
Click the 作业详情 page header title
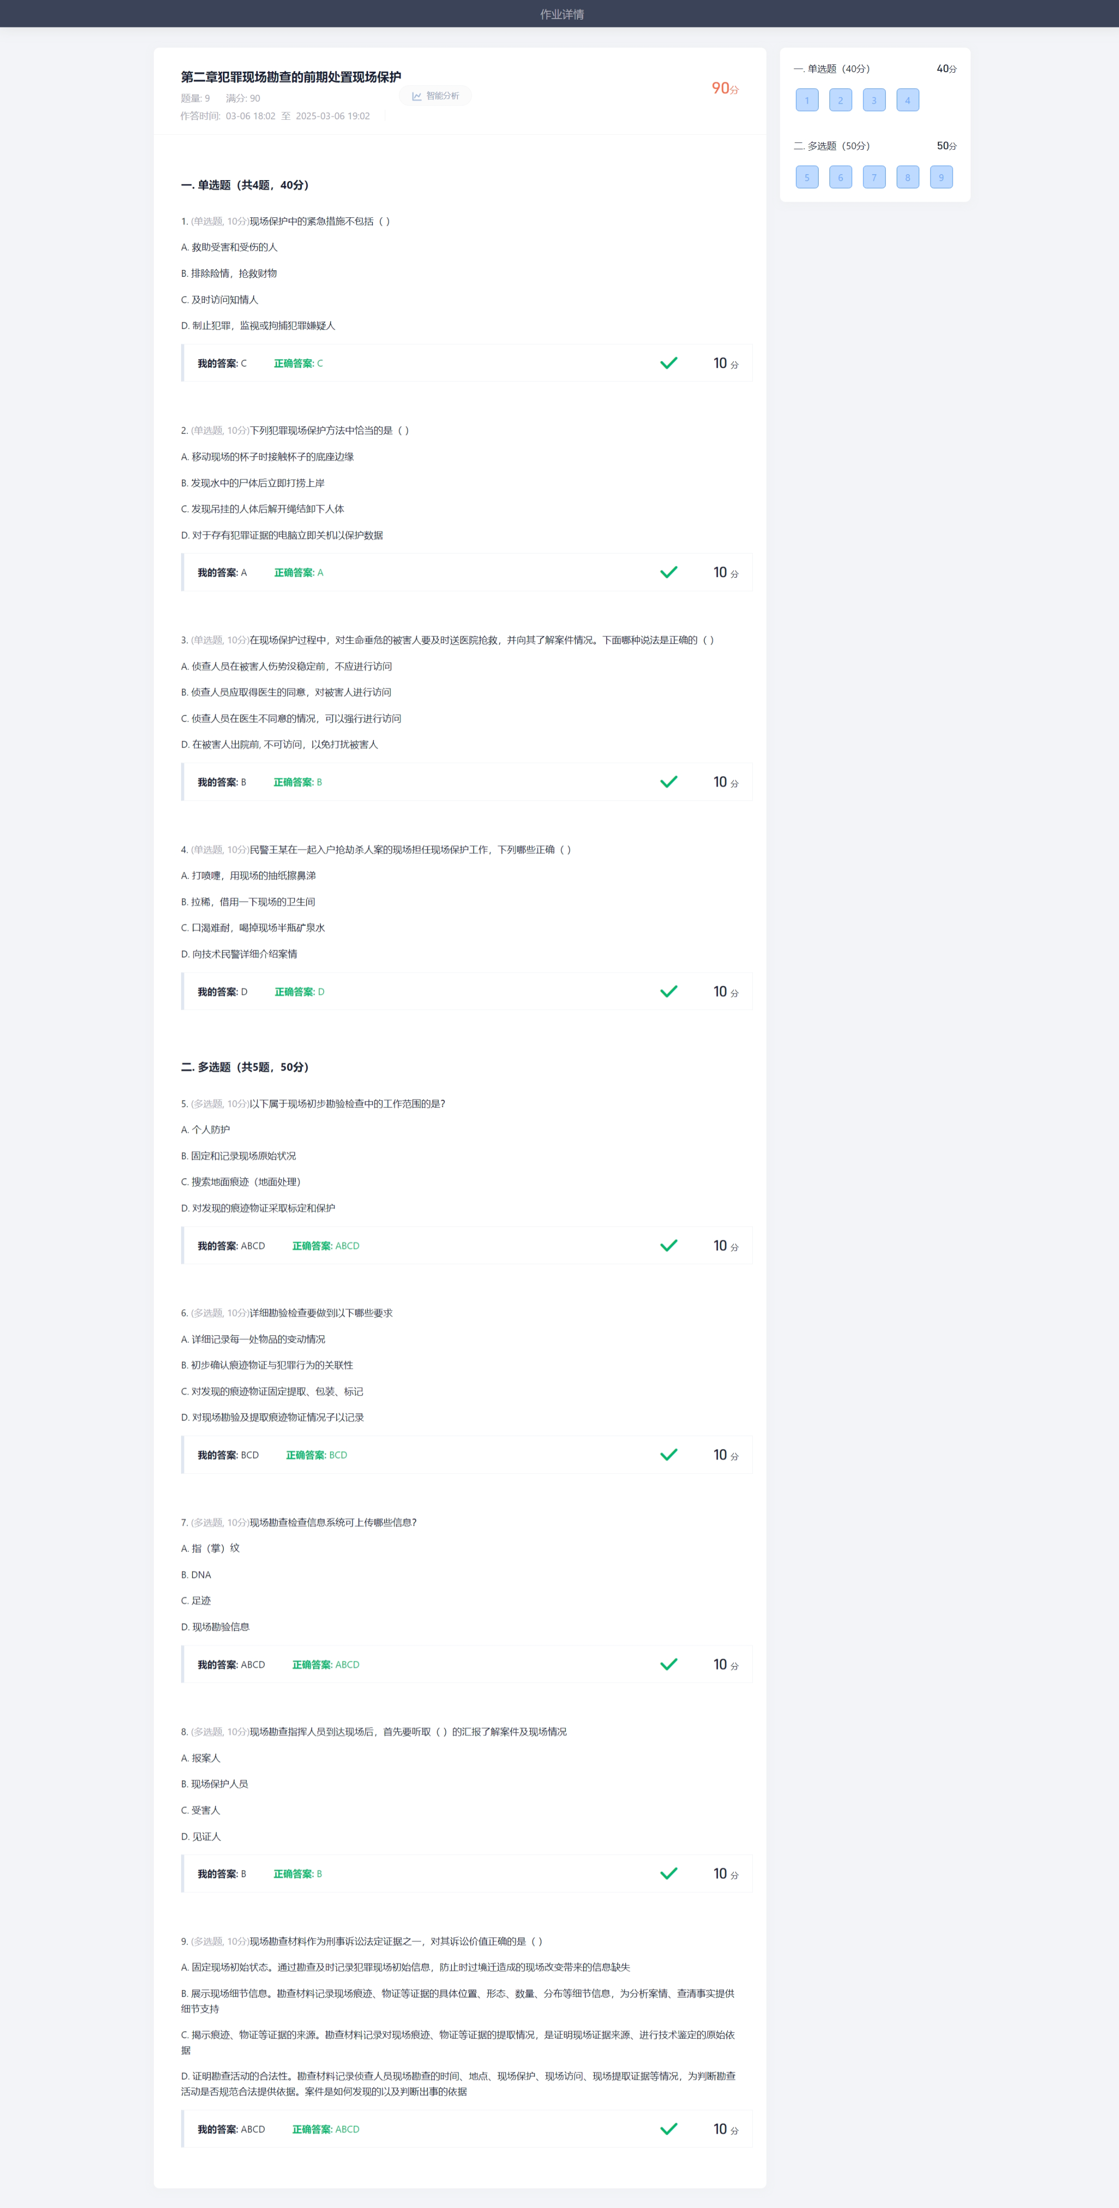[561, 14]
